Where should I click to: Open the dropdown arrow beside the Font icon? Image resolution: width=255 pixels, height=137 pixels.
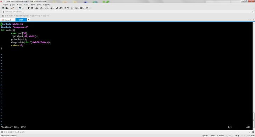54,8
